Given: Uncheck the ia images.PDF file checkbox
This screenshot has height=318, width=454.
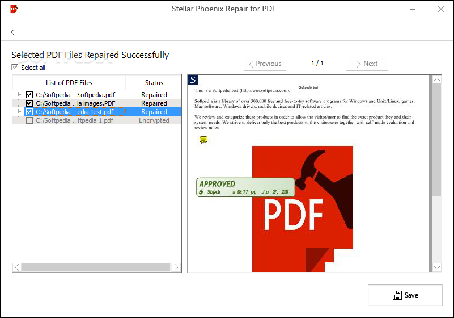Looking at the screenshot, I should [29, 103].
